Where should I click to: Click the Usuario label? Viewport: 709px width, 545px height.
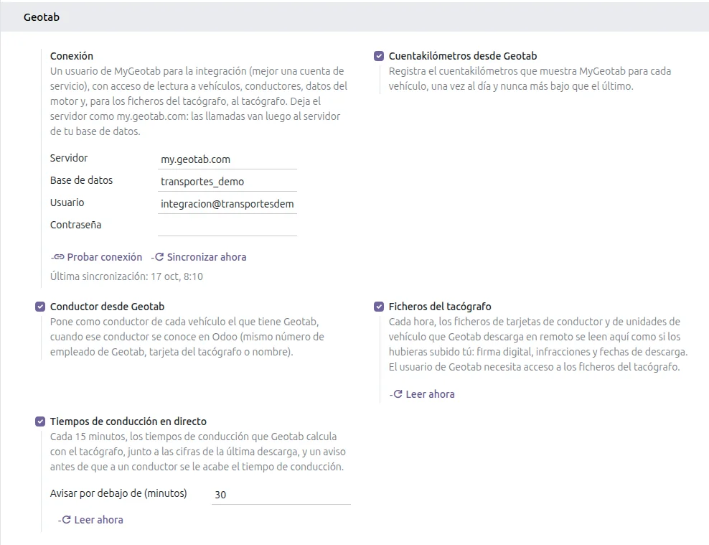(x=67, y=202)
